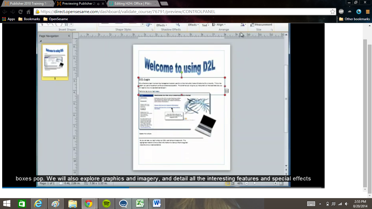This screenshot has height=209, width=372.
Task: Collapse the Page Navigation pane chevron
Action: pos(69,36)
